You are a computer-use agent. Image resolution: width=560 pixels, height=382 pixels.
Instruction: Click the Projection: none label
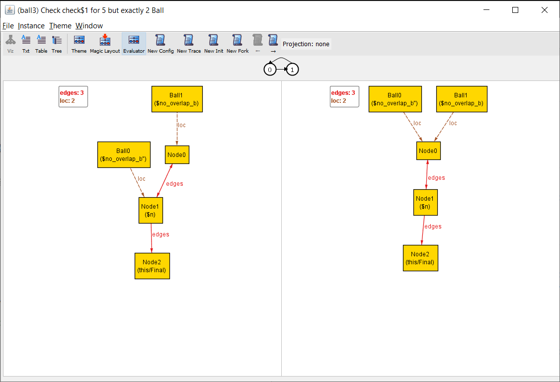tap(306, 44)
